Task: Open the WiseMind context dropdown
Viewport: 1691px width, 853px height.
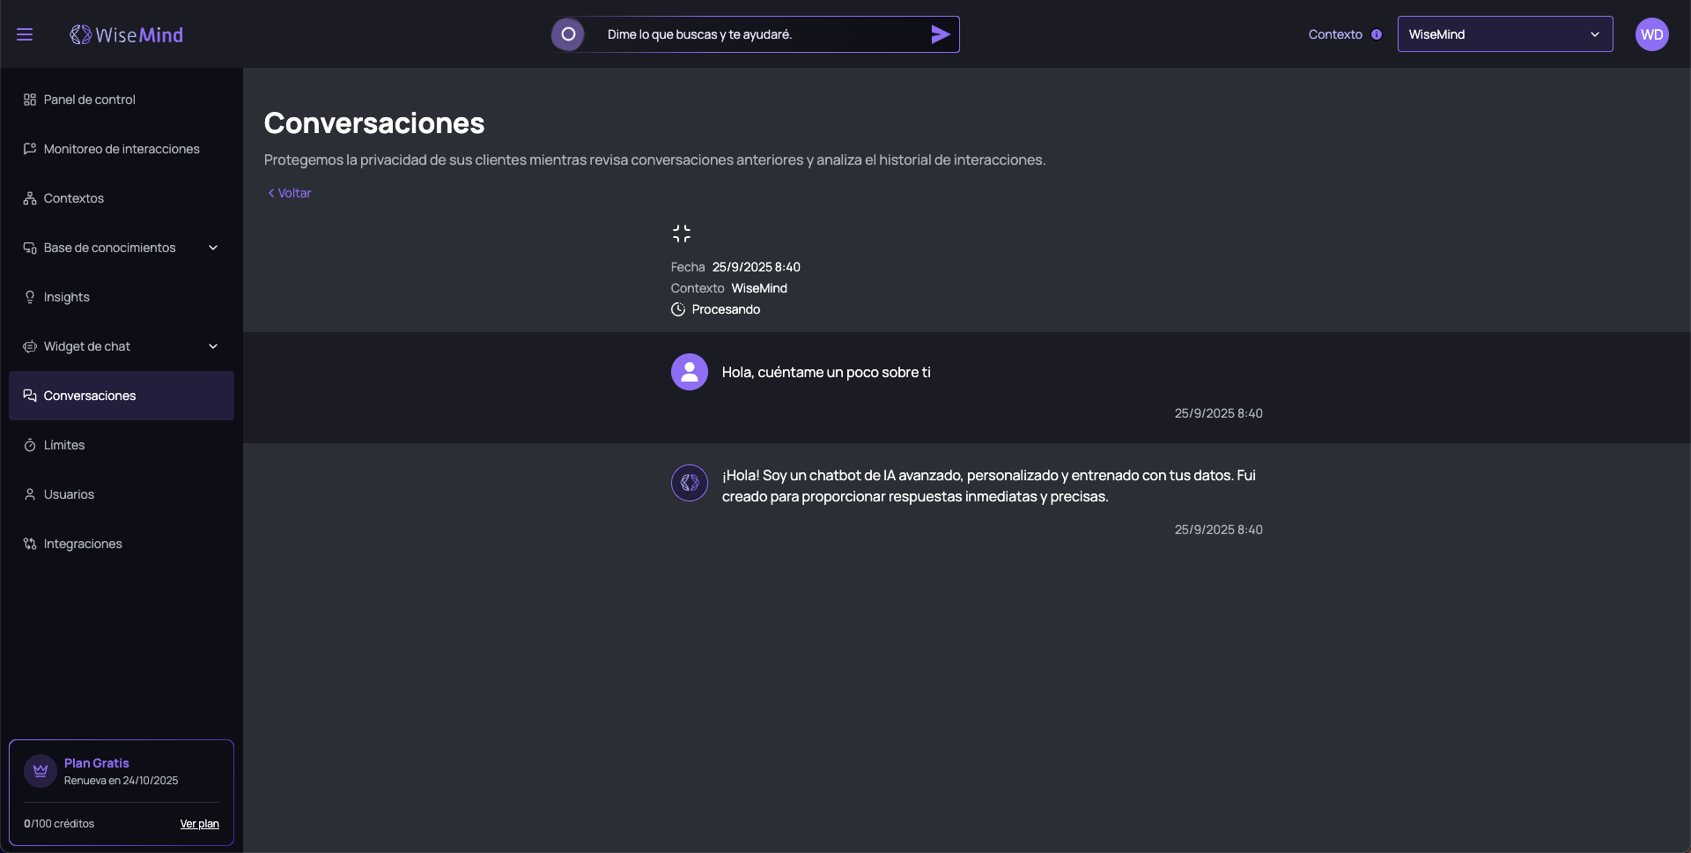Action: (x=1504, y=34)
